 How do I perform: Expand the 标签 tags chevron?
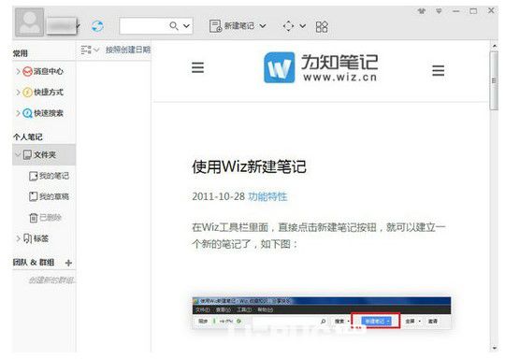pos(18,238)
